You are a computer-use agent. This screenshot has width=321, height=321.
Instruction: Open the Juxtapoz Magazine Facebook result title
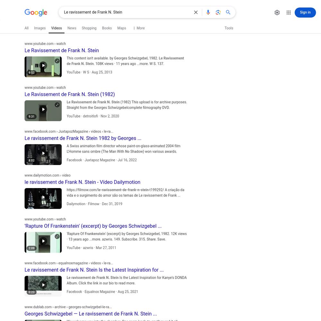point(83,138)
